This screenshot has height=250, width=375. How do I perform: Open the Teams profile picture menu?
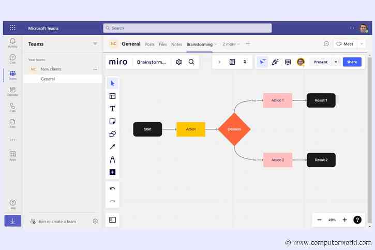coord(364,28)
